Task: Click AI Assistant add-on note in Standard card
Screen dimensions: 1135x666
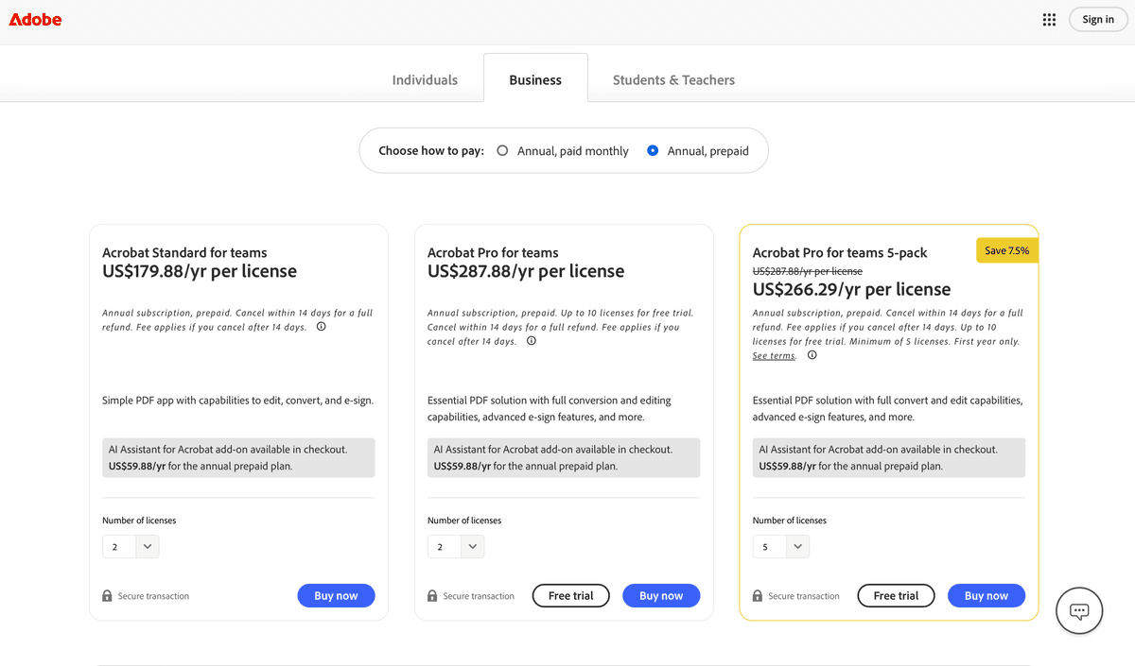Action: 238,457
